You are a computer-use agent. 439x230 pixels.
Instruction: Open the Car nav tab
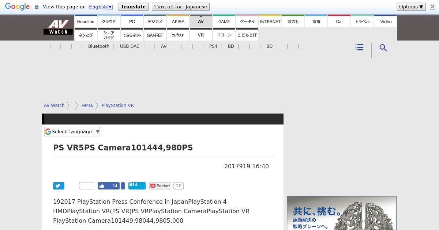(x=339, y=21)
